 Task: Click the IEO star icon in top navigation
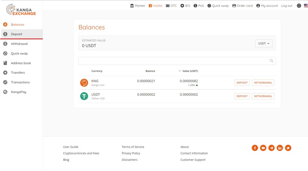click(182, 6)
